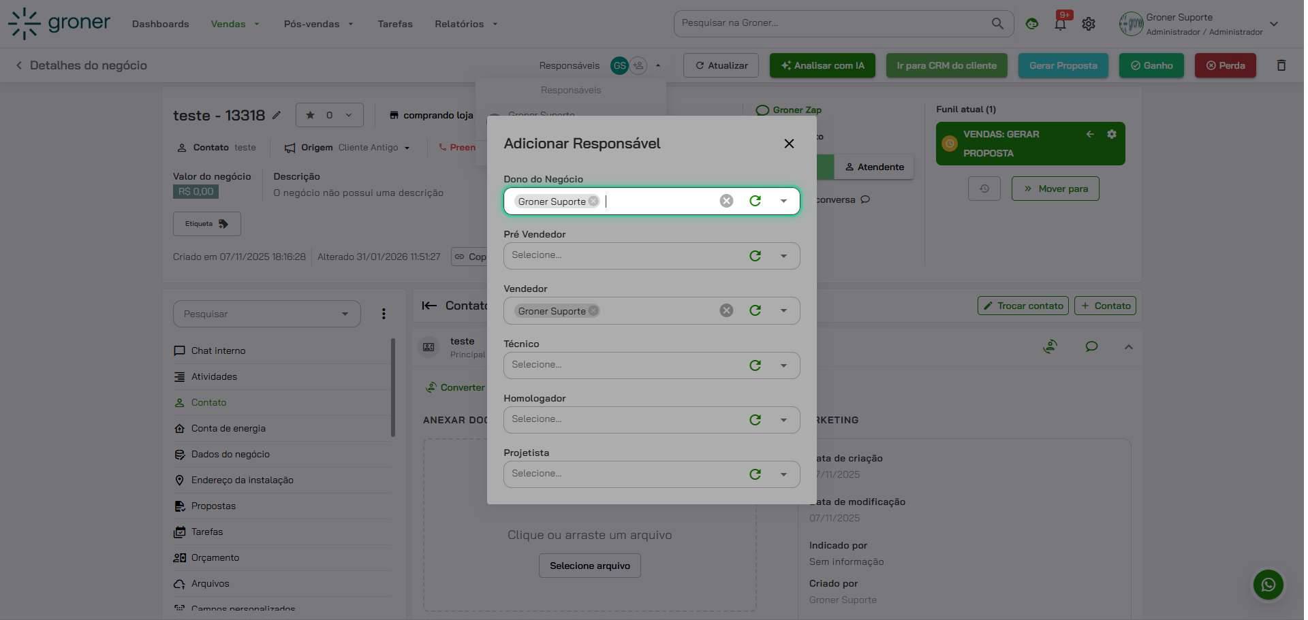Clear the Vendedor field selection

(726, 310)
